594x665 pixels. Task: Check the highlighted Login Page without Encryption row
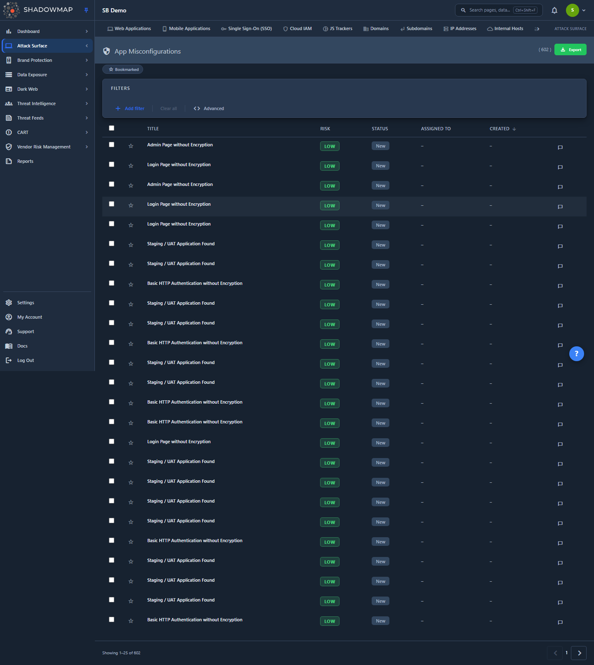[111, 204]
